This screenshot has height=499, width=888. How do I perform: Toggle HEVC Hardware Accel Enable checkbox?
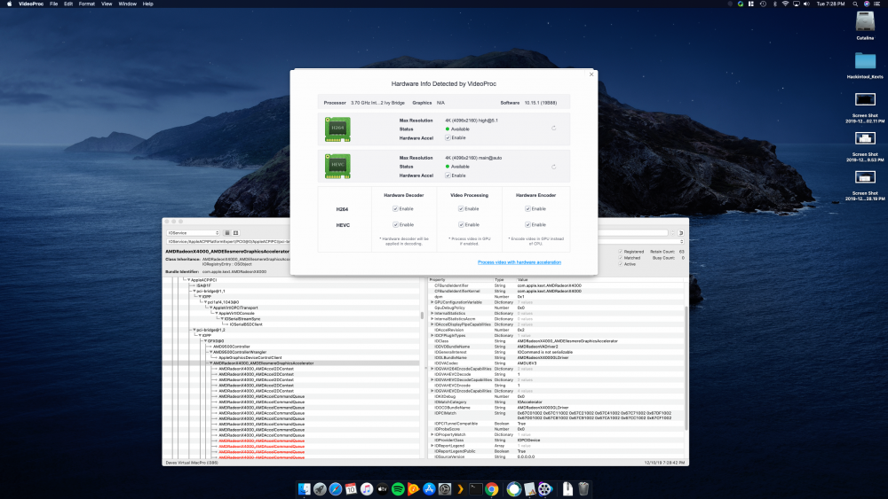448,175
